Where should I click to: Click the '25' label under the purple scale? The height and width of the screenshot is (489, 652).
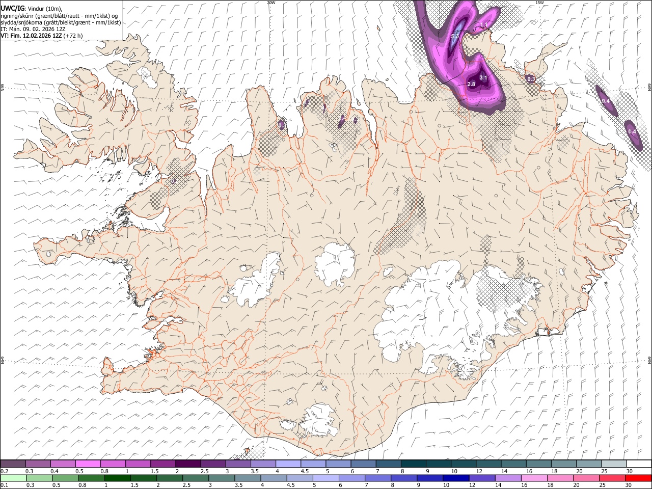click(604, 471)
